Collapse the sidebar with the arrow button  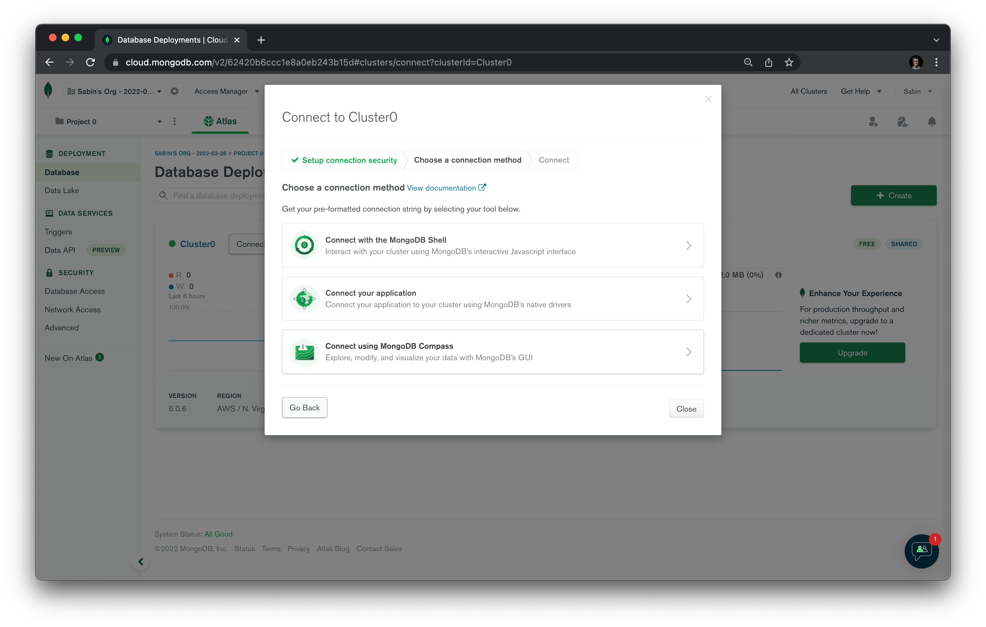point(140,562)
